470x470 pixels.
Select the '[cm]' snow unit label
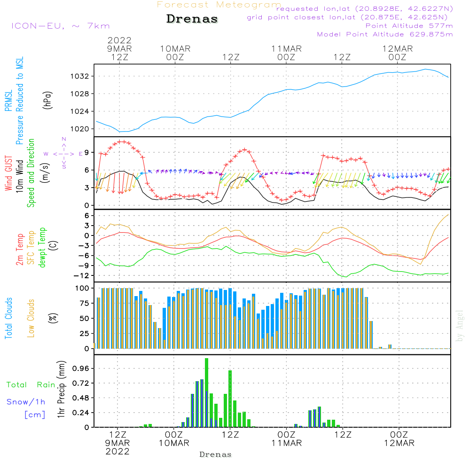pyautogui.click(x=35, y=415)
